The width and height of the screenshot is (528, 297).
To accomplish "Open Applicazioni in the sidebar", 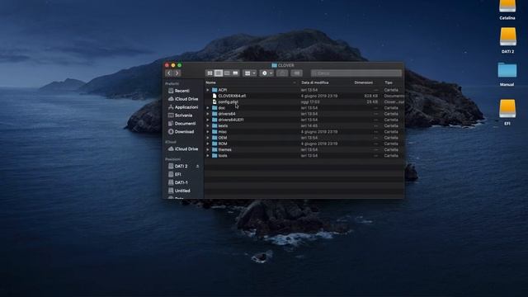I will pyautogui.click(x=183, y=107).
